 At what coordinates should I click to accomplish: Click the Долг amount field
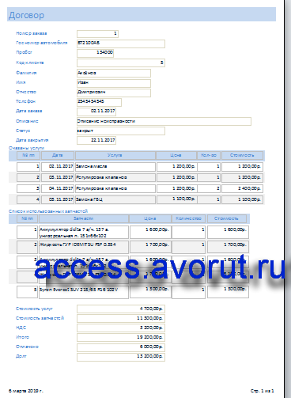click(121, 357)
